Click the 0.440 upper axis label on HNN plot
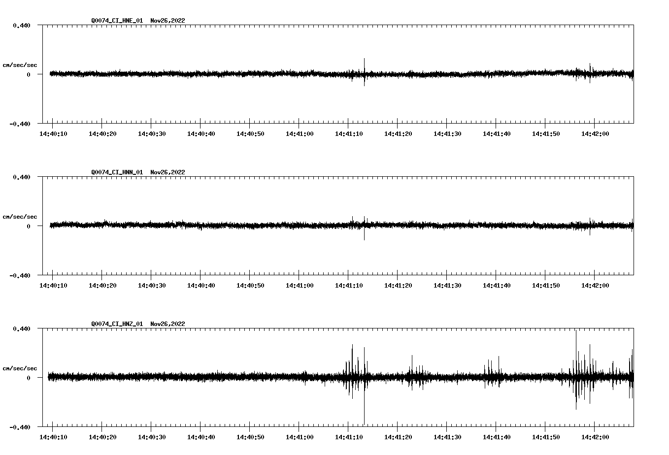 tap(22, 177)
